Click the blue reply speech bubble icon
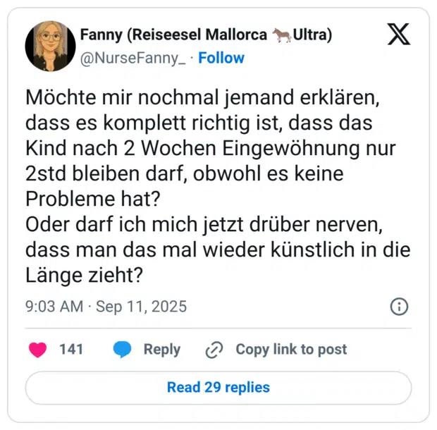This screenshot has width=437, height=430. point(122,350)
